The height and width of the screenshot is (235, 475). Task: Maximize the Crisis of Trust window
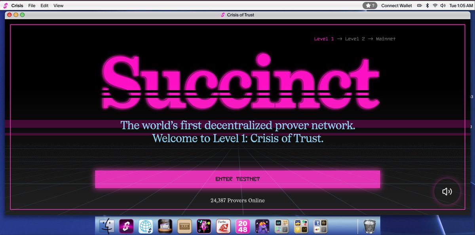22,15
